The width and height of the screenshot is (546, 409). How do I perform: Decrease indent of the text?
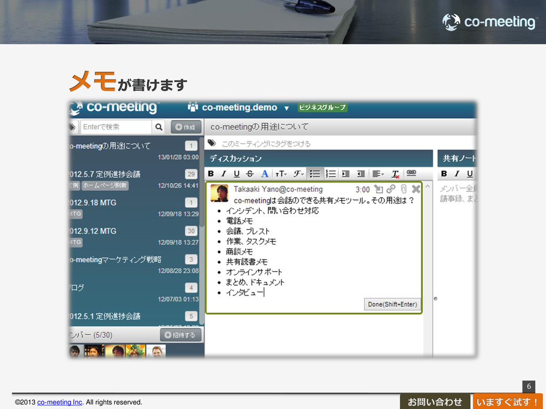[x=361, y=174]
